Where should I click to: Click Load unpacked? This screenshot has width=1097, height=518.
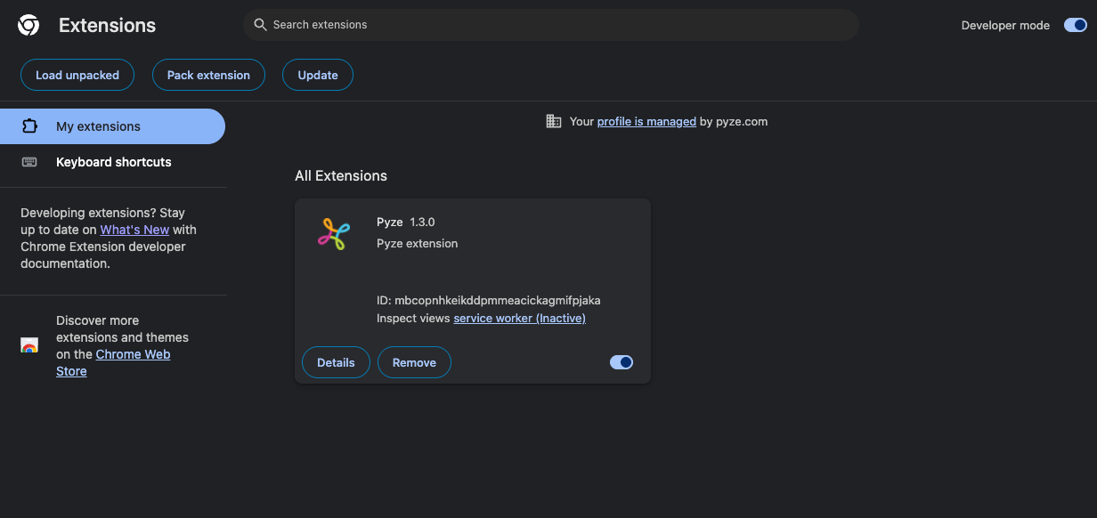click(77, 75)
